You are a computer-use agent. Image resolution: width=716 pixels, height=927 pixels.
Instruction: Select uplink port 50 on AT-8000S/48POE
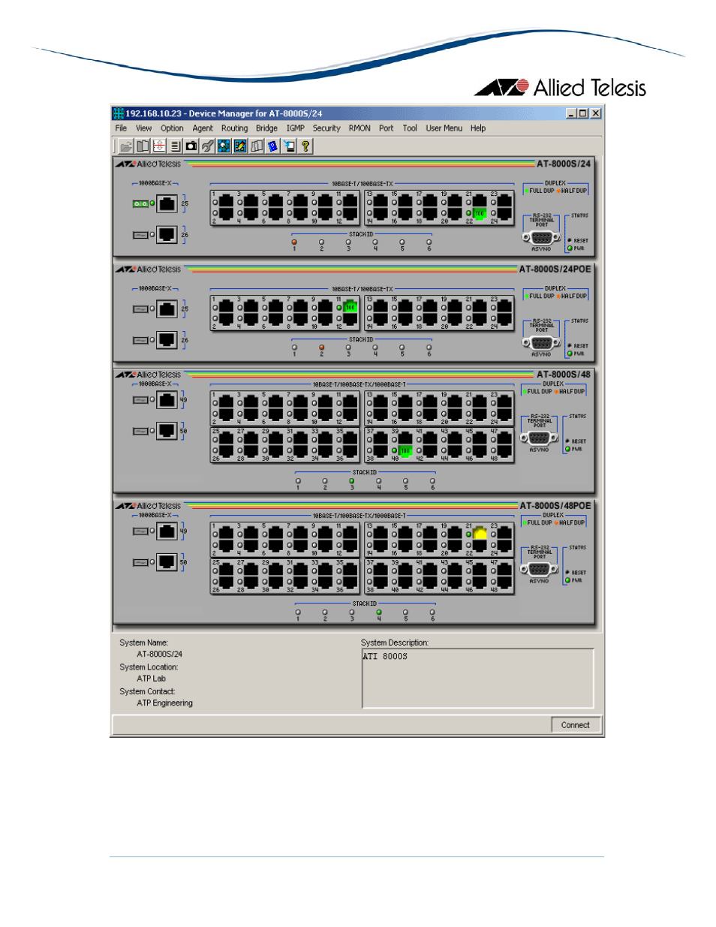167,562
